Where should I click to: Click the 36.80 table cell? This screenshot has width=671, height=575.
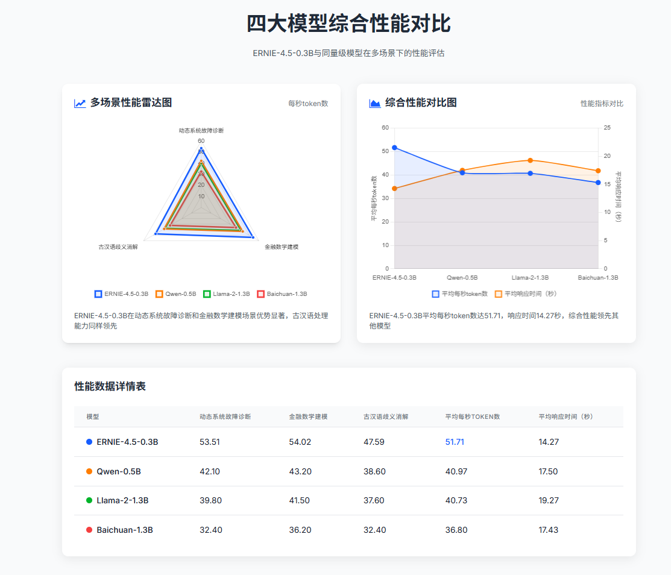point(456,530)
